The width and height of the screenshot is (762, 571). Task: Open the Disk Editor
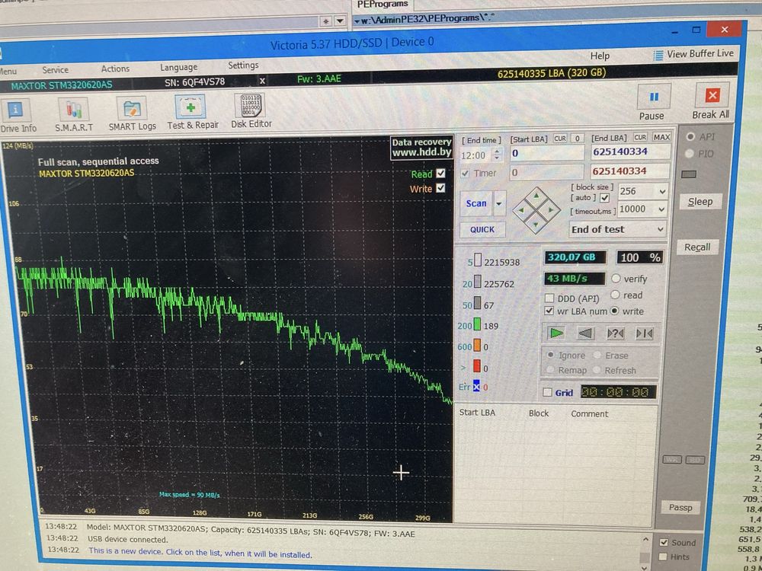[x=251, y=111]
